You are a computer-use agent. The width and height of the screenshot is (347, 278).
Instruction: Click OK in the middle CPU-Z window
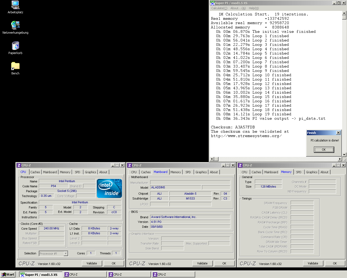pos(224,263)
